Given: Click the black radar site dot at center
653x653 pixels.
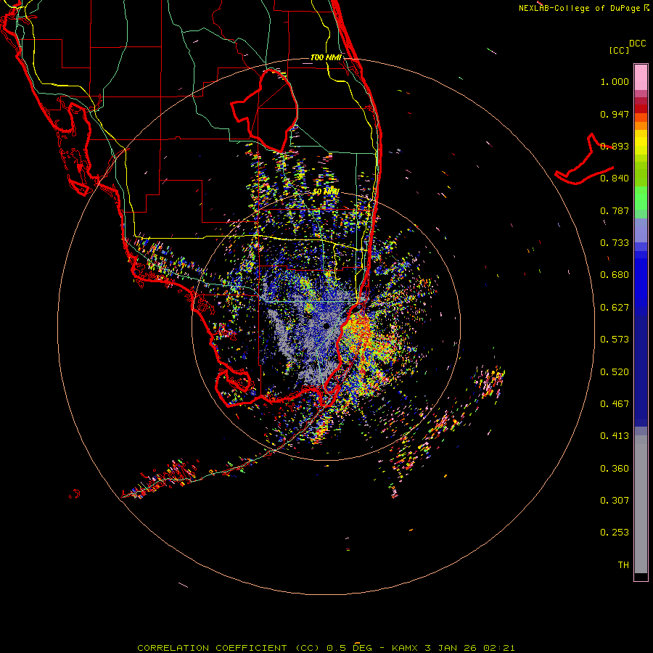Looking at the screenshot, I should [x=326, y=326].
